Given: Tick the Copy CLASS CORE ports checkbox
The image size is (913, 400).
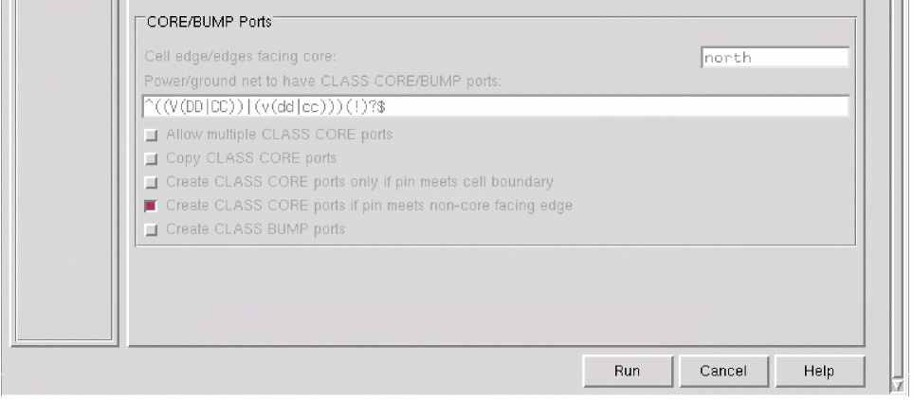Looking at the screenshot, I should tap(150, 158).
